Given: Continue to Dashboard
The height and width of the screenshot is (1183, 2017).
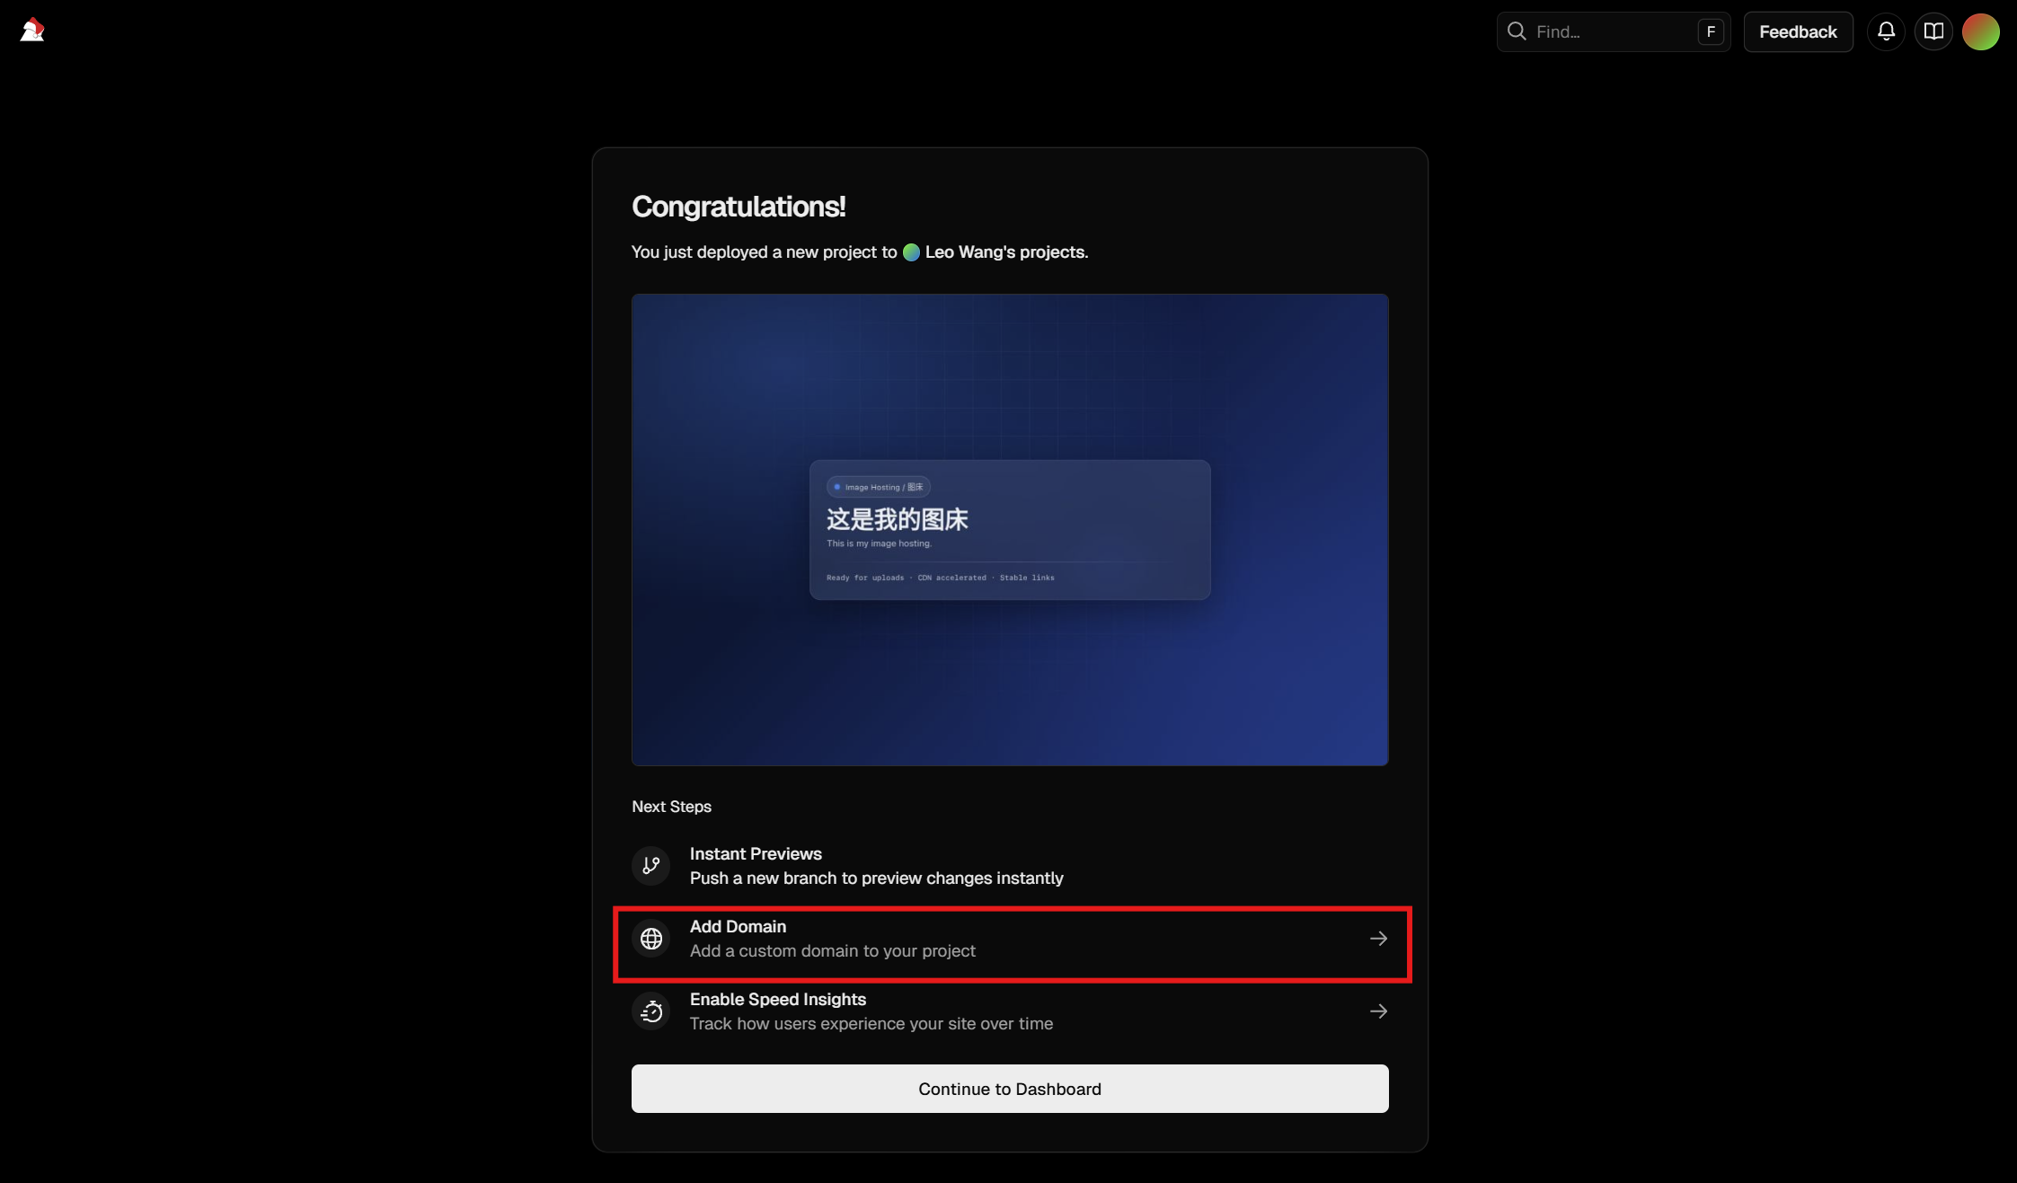Looking at the screenshot, I should tap(1009, 1089).
